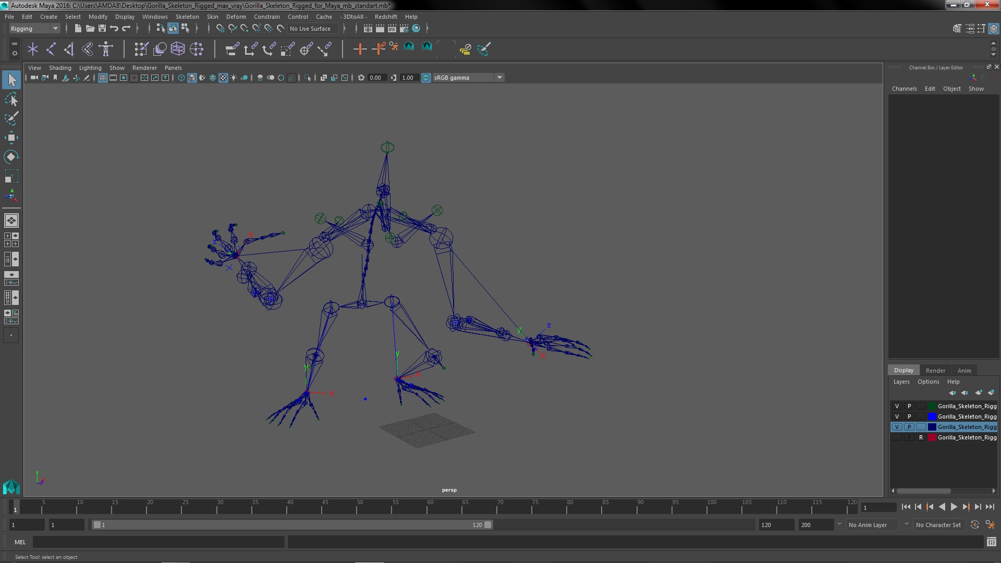Open the Deform menu item
Screen dimensions: 1001x563
point(237,16)
